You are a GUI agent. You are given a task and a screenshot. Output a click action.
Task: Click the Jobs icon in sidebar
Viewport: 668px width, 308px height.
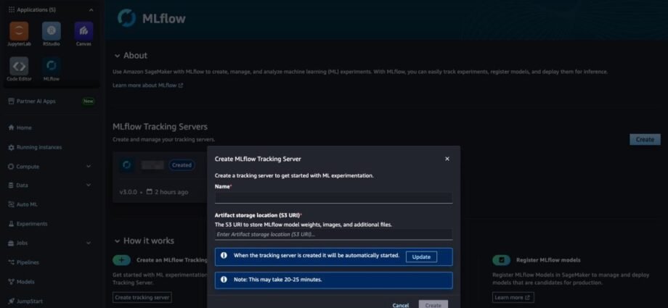pos(12,243)
